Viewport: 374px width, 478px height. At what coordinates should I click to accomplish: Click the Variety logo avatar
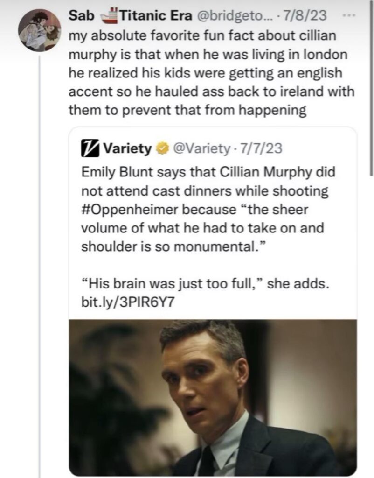pyautogui.click(x=90, y=148)
